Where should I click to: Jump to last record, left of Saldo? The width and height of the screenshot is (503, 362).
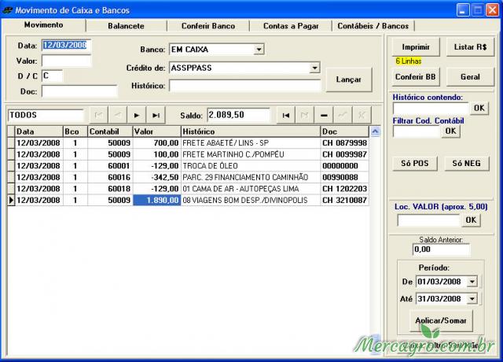coord(156,115)
